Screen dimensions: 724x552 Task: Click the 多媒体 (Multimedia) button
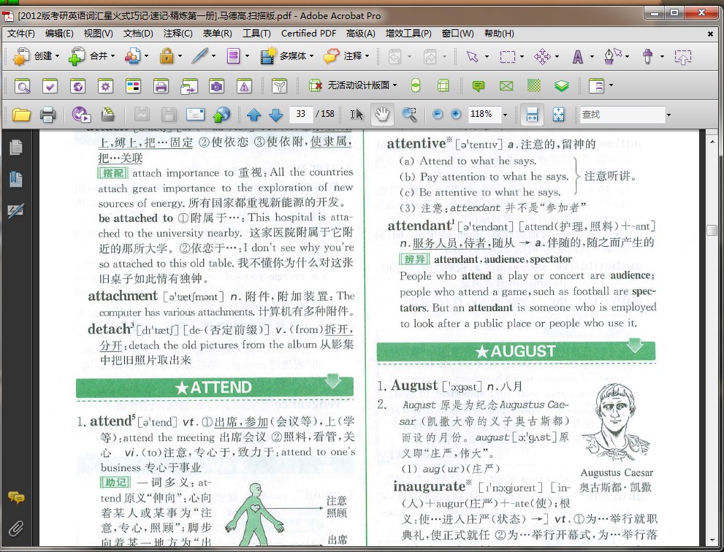coord(286,56)
